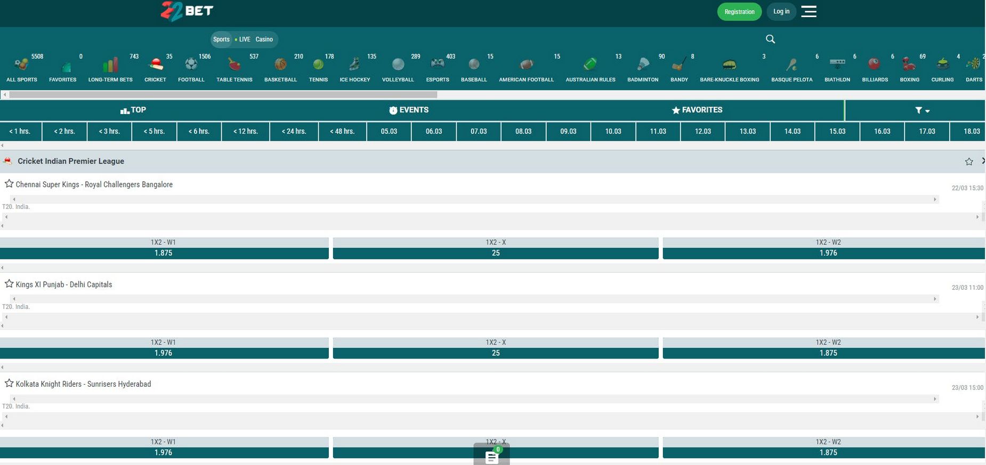Click the search magnifier icon

click(770, 39)
